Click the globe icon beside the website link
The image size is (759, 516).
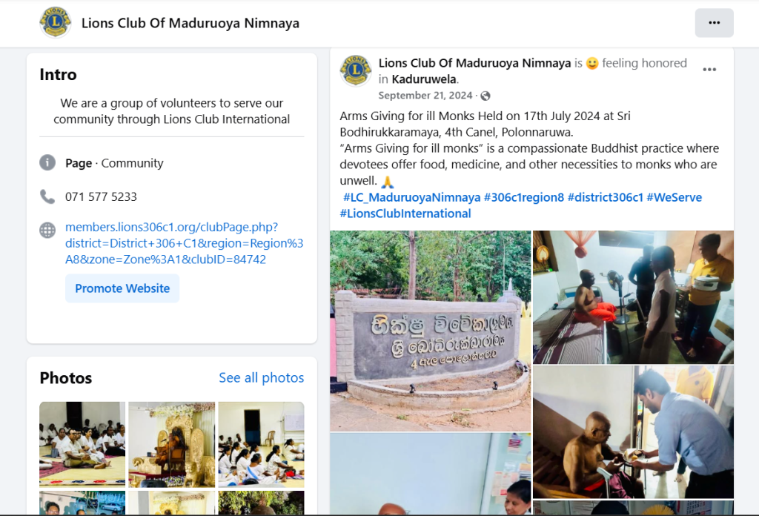(x=47, y=230)
